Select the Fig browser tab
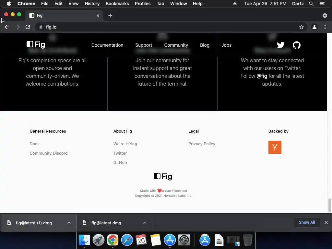332x249 pixels. [x=65, y=16]
